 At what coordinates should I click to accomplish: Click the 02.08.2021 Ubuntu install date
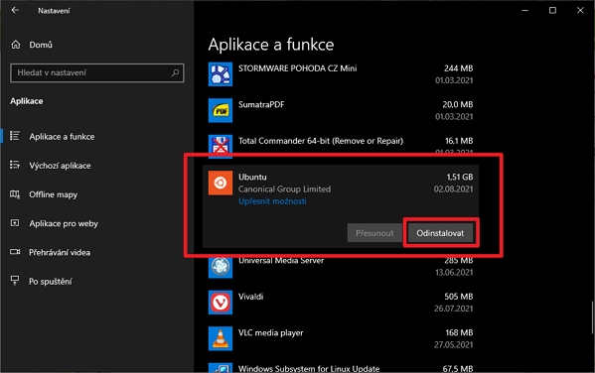point(454,188)
